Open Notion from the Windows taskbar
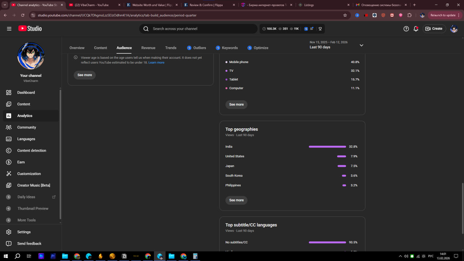Viewport: 464px width, 261px height. point(124,256)
